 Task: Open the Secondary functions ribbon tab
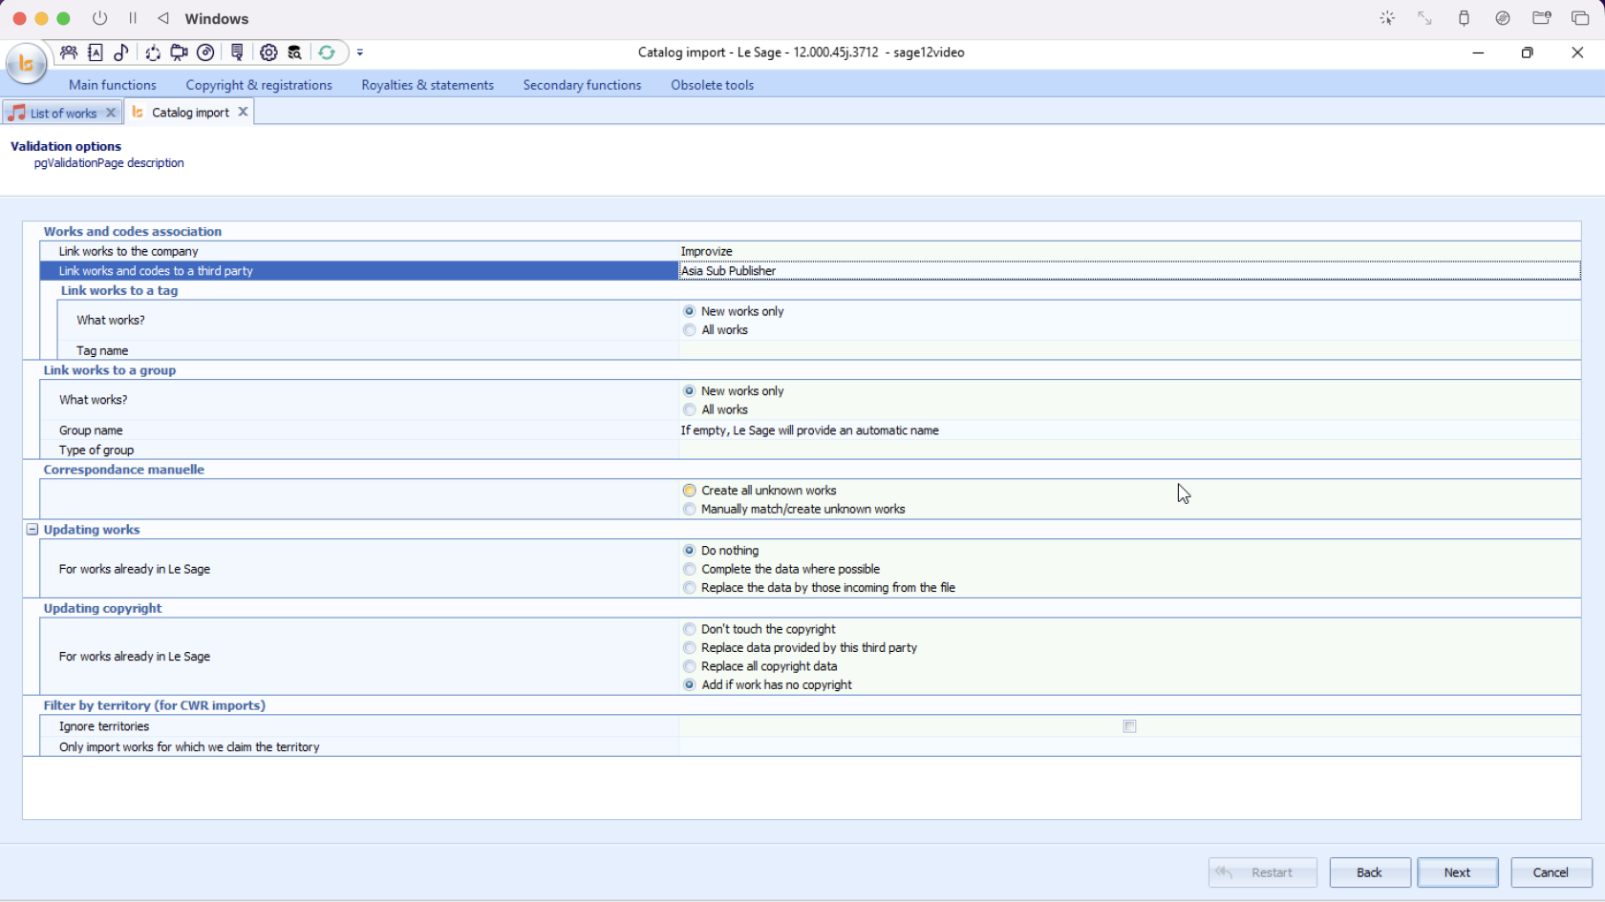582,85
